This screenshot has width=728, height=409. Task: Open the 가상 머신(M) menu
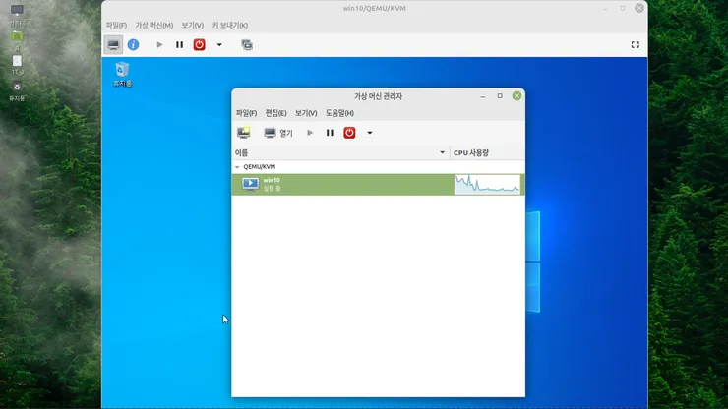(154, 25)
